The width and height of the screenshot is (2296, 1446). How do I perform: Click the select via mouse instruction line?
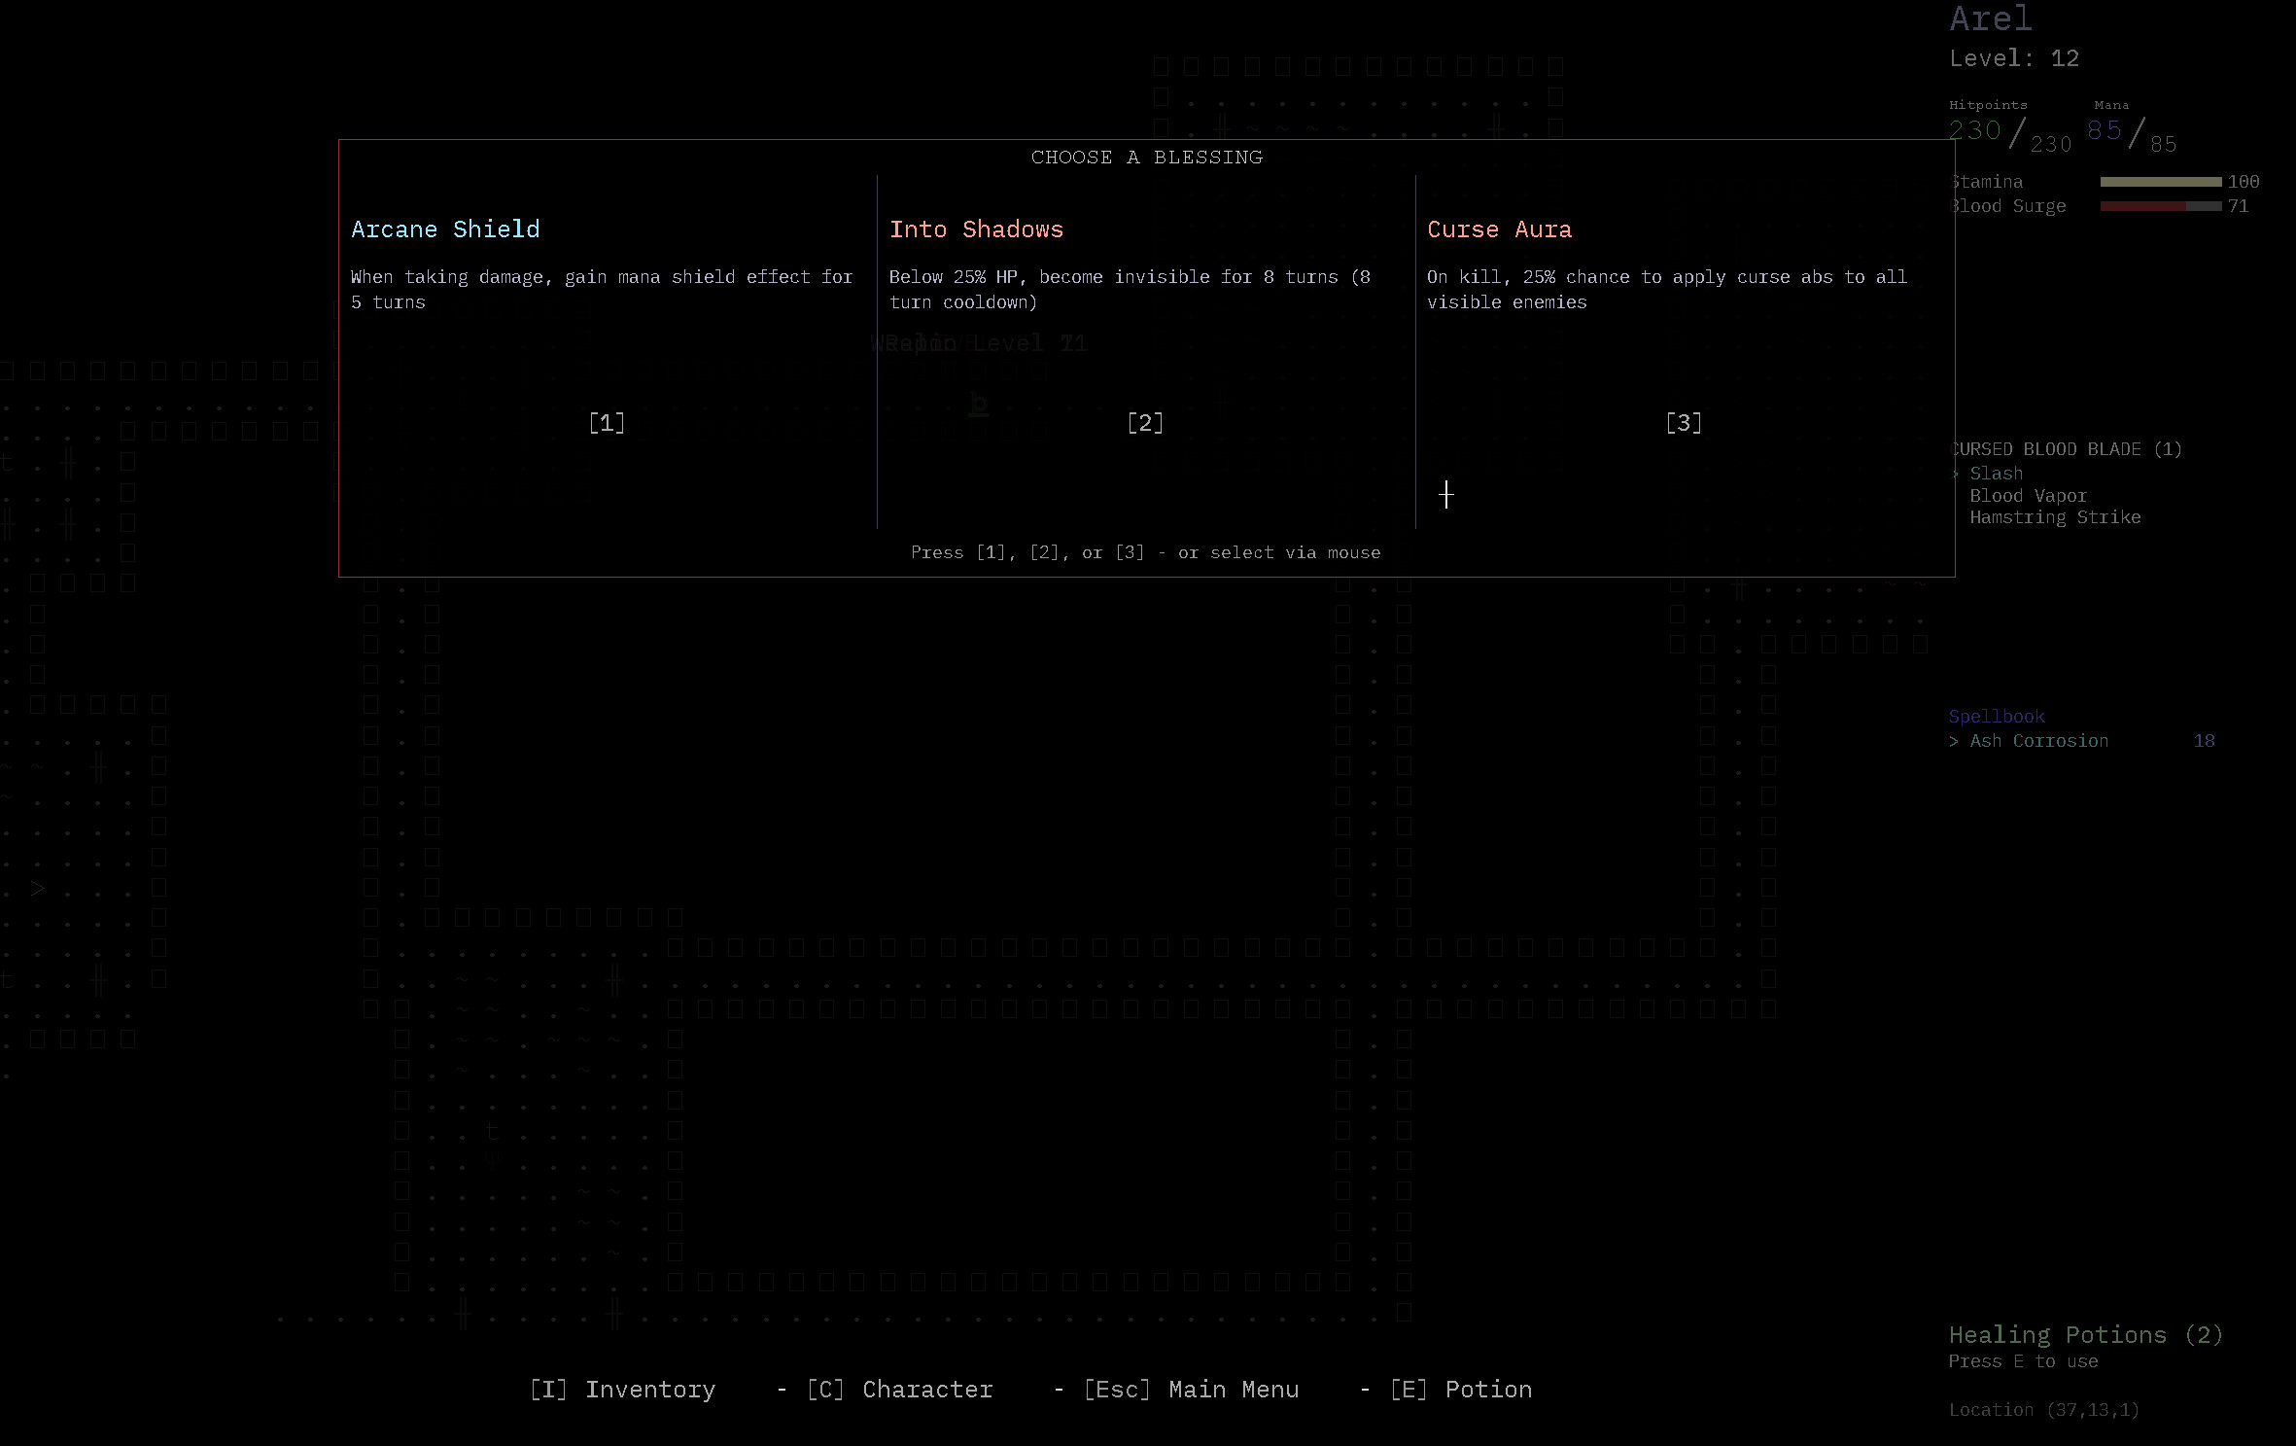point(1145,552)
